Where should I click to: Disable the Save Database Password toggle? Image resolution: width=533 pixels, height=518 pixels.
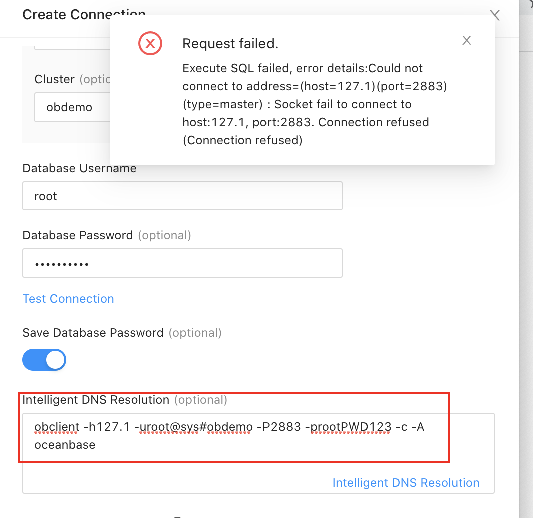click(x=44, y=360)
